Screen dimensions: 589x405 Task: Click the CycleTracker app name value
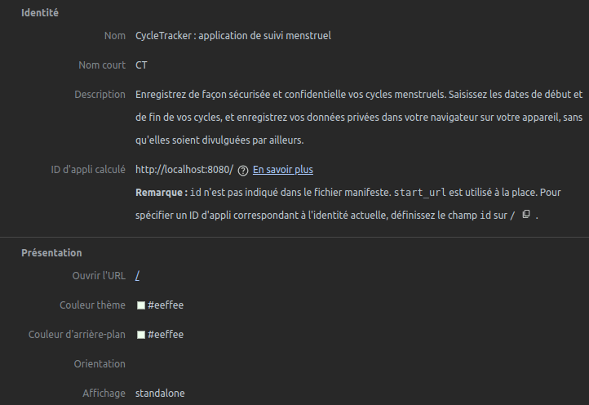232,36
